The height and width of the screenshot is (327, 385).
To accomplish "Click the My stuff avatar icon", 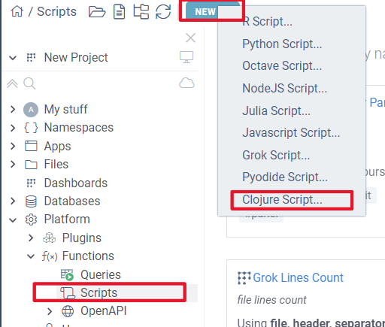I will point(31,110).
